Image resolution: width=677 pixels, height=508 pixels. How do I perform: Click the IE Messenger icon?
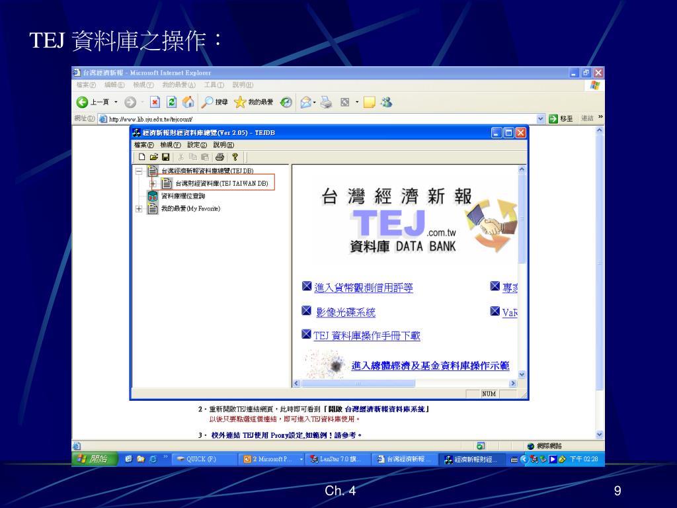click(386, 102)
